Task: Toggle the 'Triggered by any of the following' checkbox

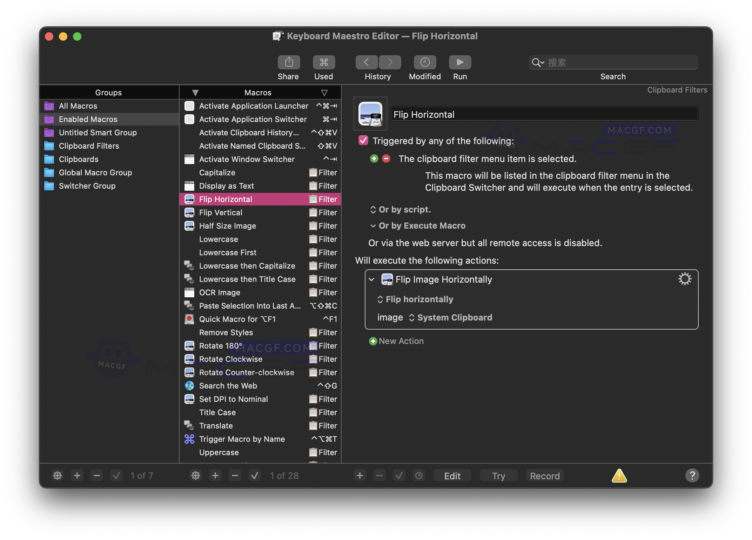Action: coord(363,141)
